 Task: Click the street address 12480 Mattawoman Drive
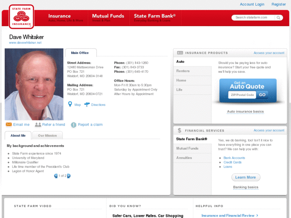pos(85,67)
